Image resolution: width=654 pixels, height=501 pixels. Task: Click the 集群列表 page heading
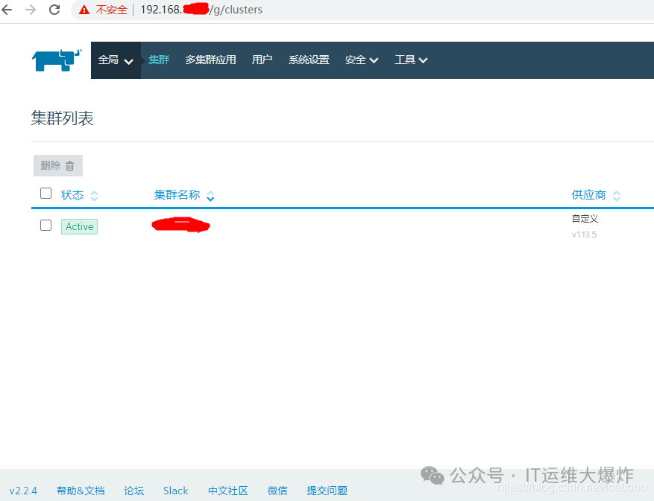[x=62, y=118]
